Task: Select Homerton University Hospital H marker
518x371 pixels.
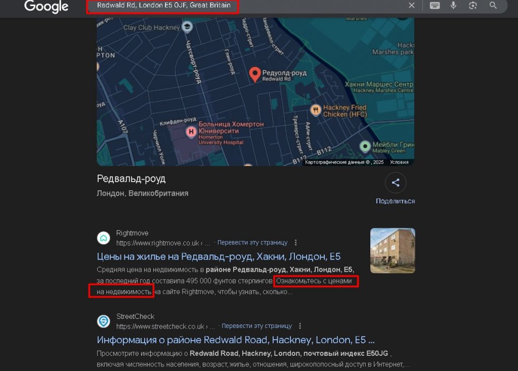Action: (x=191, y=132)
